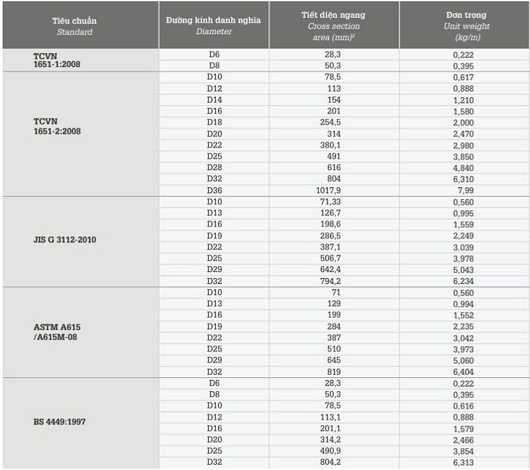Click the JIS G 3112-2010 standard cell
This screenshot has height=470, width=530.
pos(65,240)
